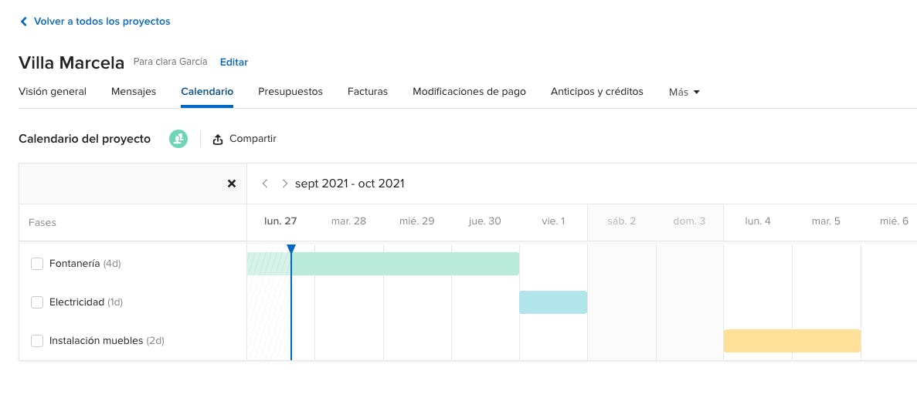Click the today marker on timeline
This screenshot has height=408, width=917.
click(x=291, y=249)
